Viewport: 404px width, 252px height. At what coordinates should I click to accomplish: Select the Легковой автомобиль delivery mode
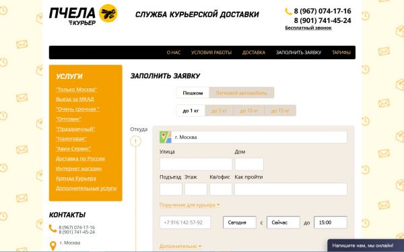pos(242,93)
